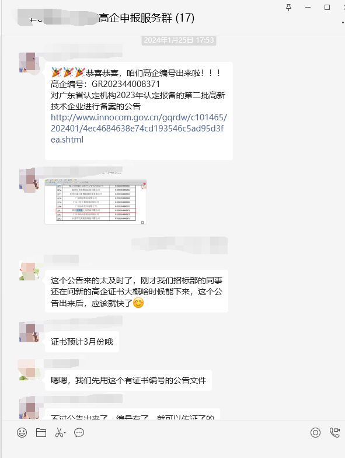This screenshot has width=345, height=458.
Task: Open the innocom.gov.cn announcement link
Action: (x=139, y=129)
